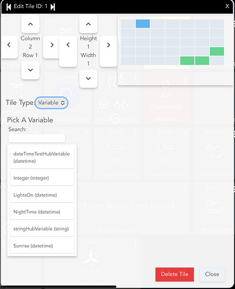Select the NightTime (datetime) variable
The width and height of the screenshot is (235, 289).
[42, 212]
